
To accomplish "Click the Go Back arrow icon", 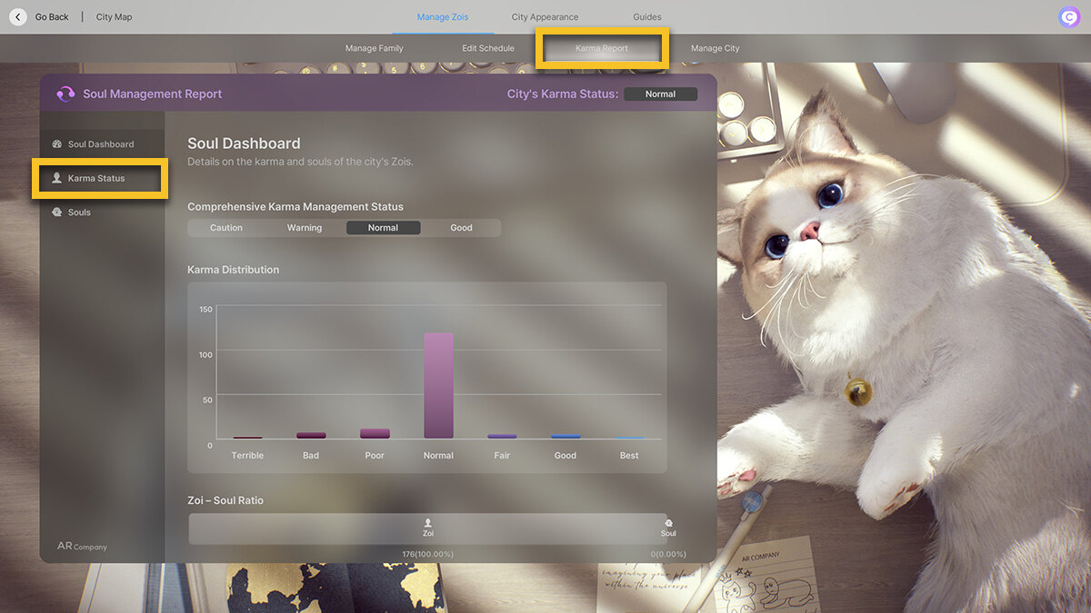I will point(18,16).
